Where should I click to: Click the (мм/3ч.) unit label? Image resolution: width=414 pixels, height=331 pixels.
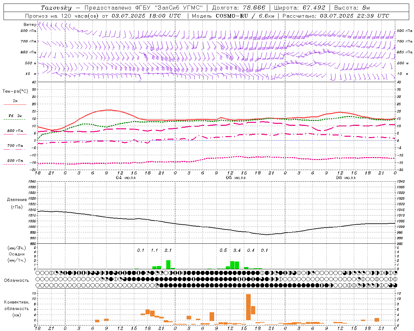click(x=16, y=248)
